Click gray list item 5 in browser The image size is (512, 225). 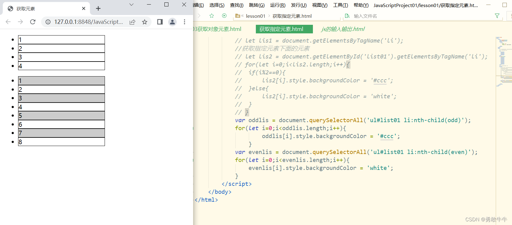pos(61,115)
